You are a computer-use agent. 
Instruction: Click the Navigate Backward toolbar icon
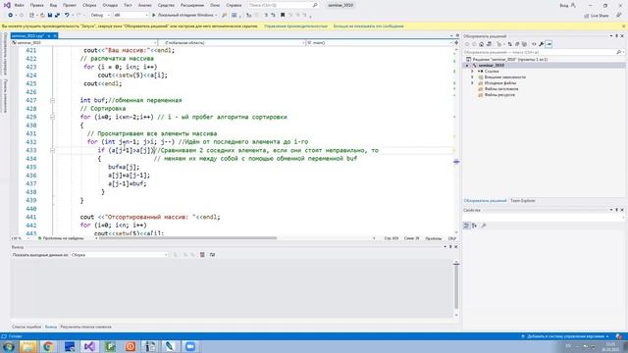11,16
